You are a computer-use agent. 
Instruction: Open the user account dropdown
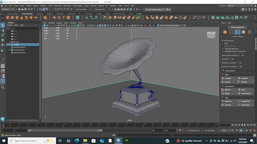pyautogui.click(x=155, y=9)
